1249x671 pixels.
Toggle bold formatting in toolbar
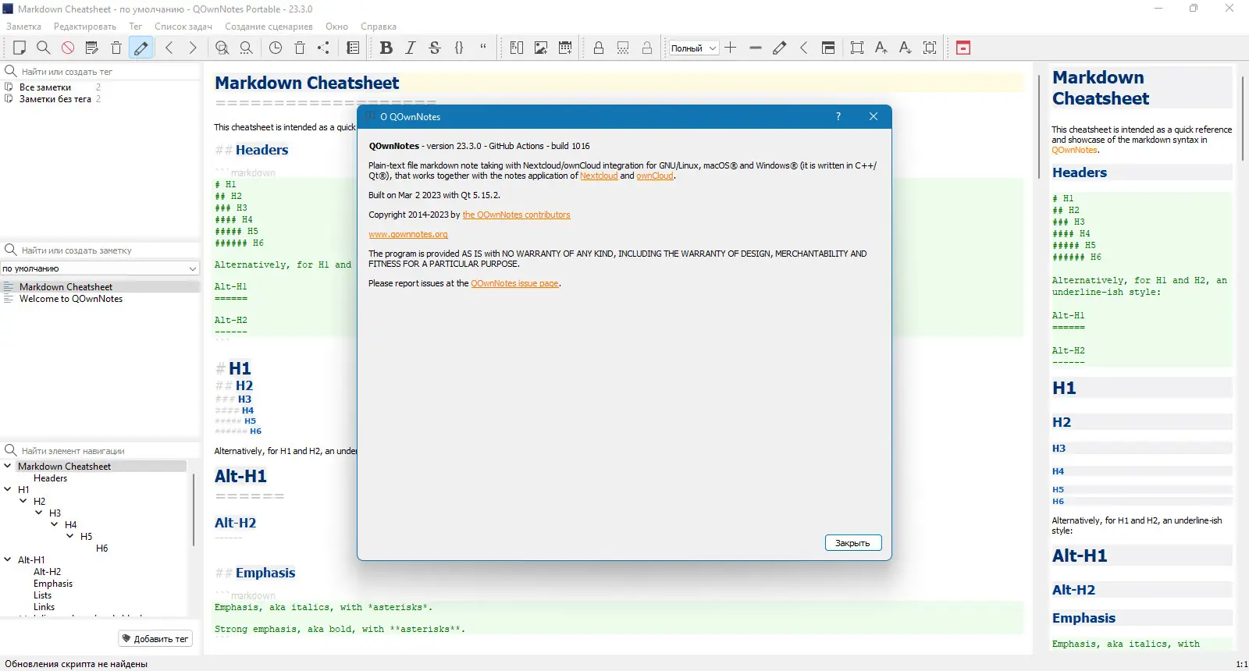pyautogui.click(x=386, y=48)
